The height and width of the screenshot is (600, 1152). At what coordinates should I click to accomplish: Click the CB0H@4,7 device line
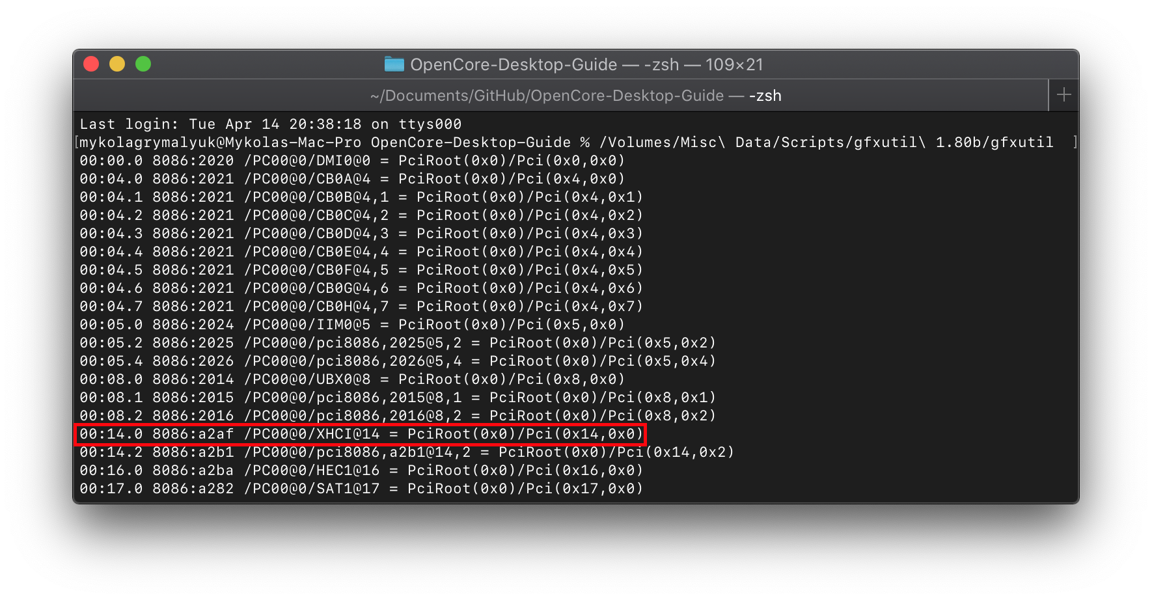pyautogui.click(x=361, y=307)
